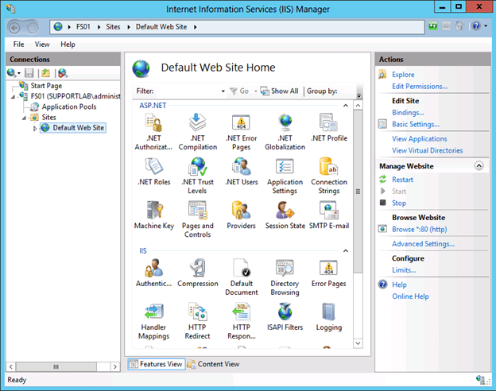The width and height of the screenshot is (496, 391).
Task: Open the HTTP Response Headers feature
Action: (242, 321)
